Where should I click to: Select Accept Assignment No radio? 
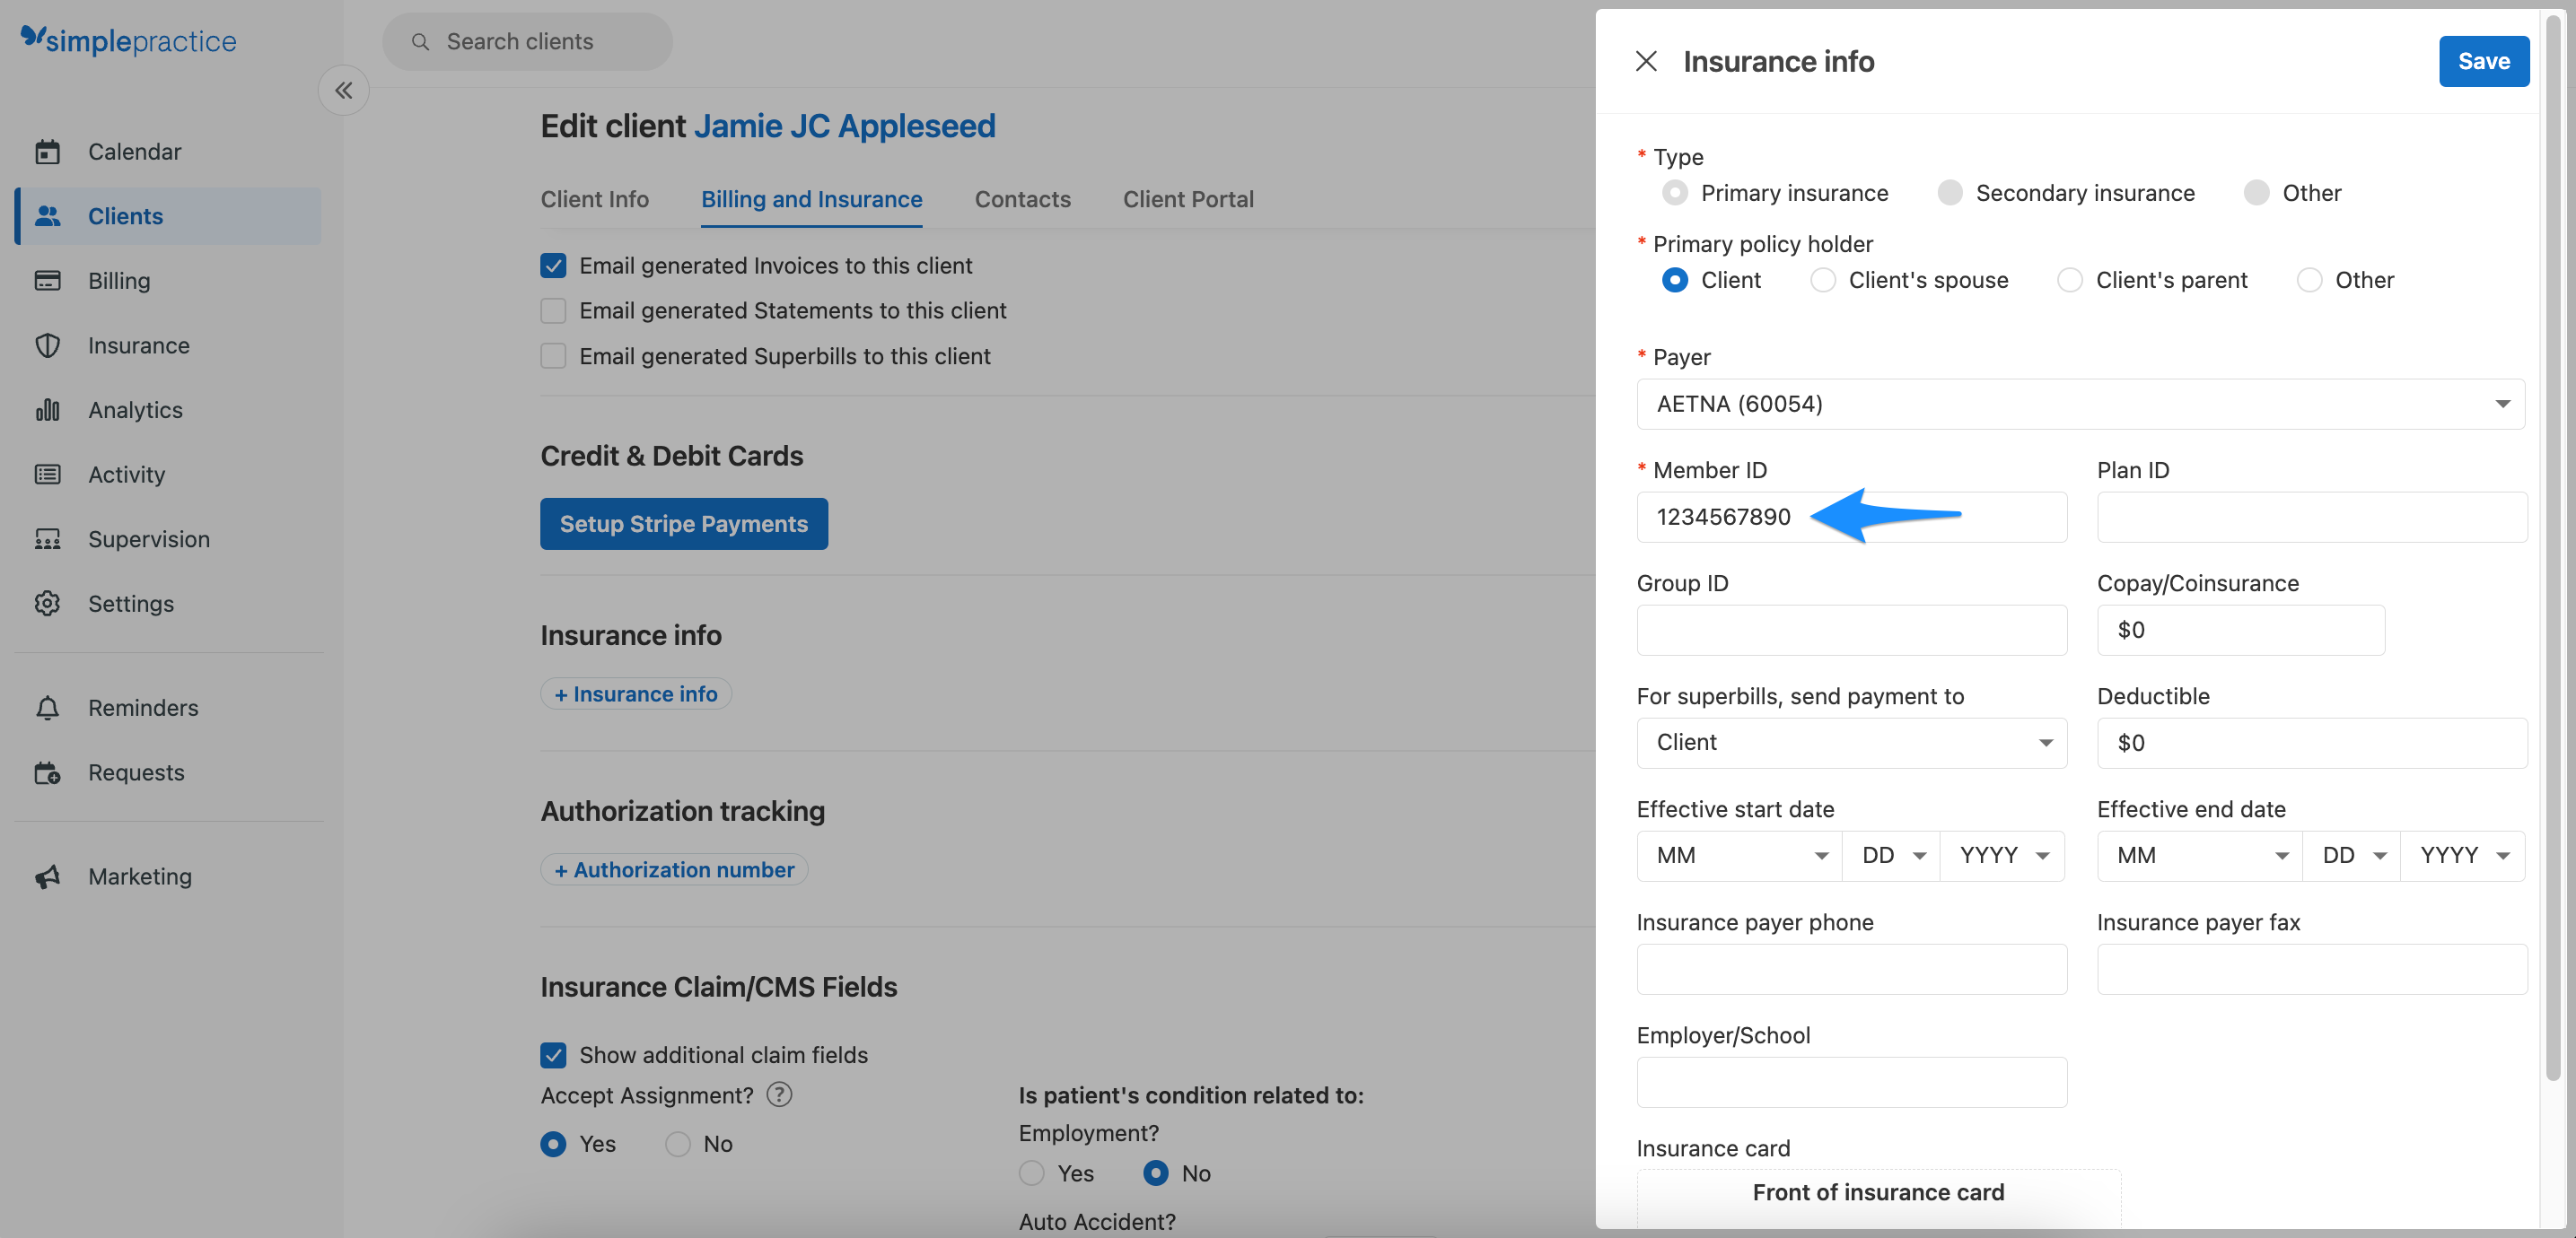tap(678, 1144)
